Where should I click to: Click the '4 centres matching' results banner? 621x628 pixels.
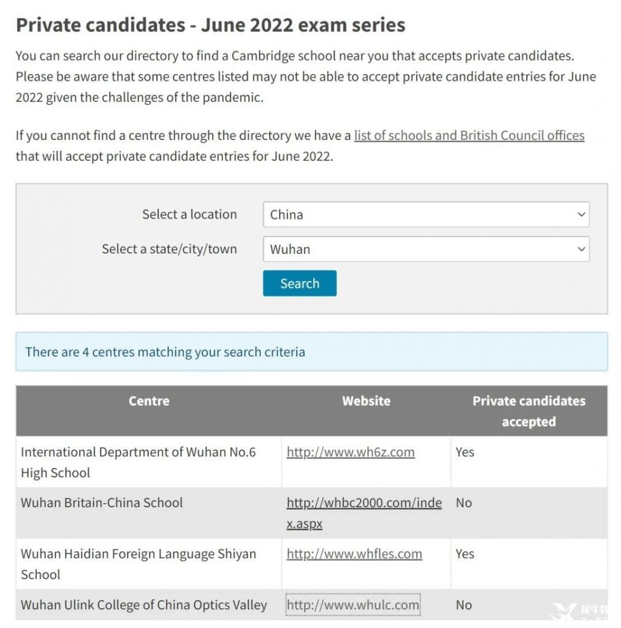coord(311,351)
